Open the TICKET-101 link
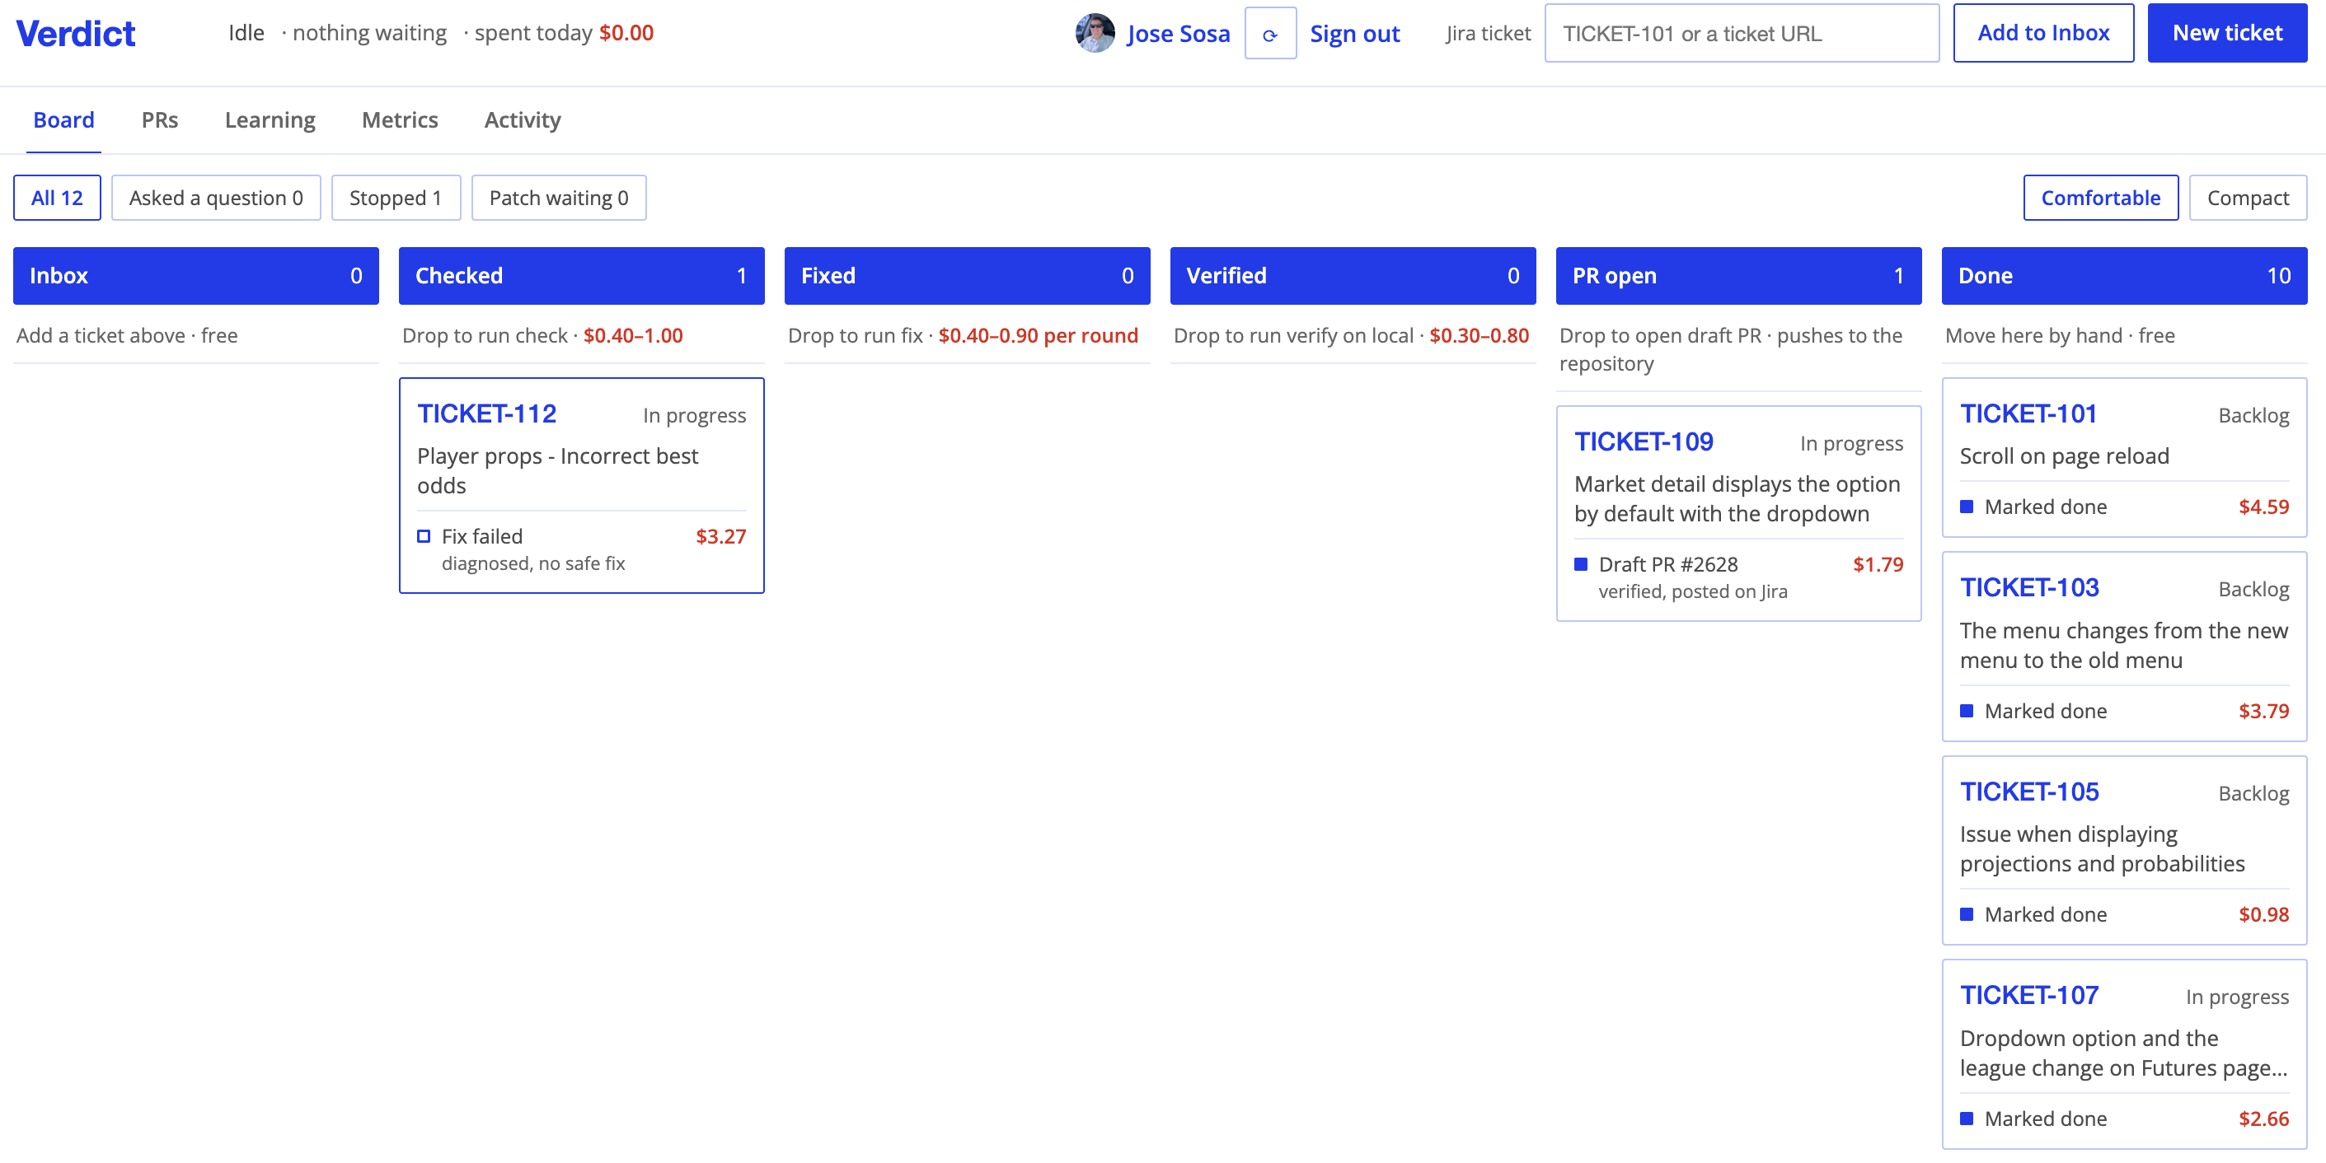 coord(2028,414)
